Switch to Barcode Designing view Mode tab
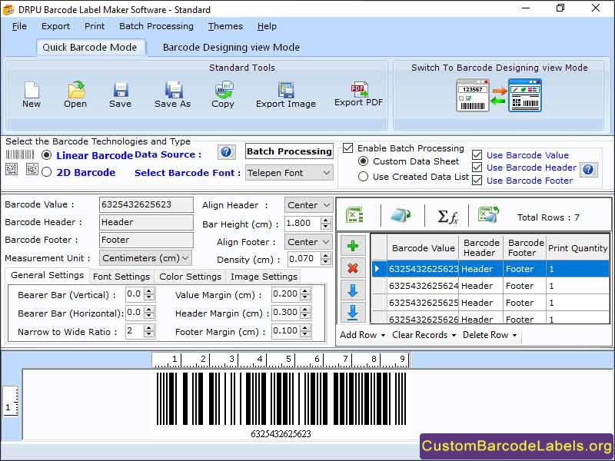The width and height of the screenshot is (615, 461). click(x=231, y=48)
